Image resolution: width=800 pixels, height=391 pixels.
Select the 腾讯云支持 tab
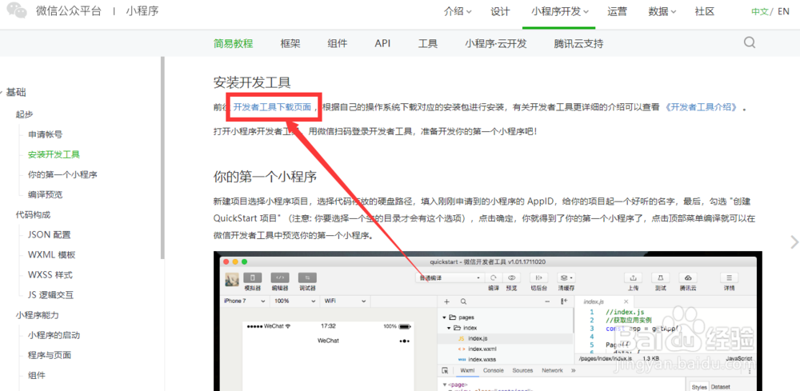click(578, 43)
